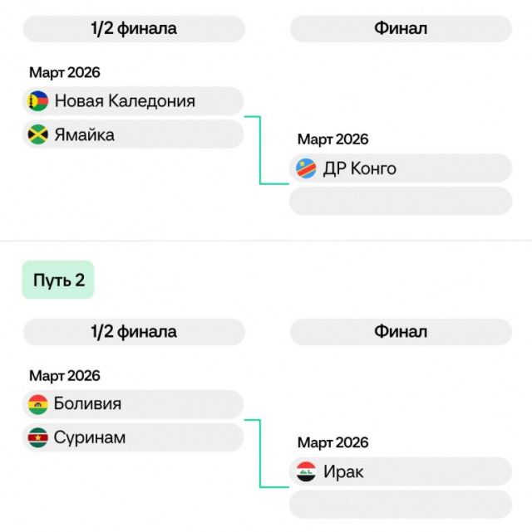This screenshot has width=532, height=532.
Task: Click the Путь 2 label badge
Action: tap(58, 280)
